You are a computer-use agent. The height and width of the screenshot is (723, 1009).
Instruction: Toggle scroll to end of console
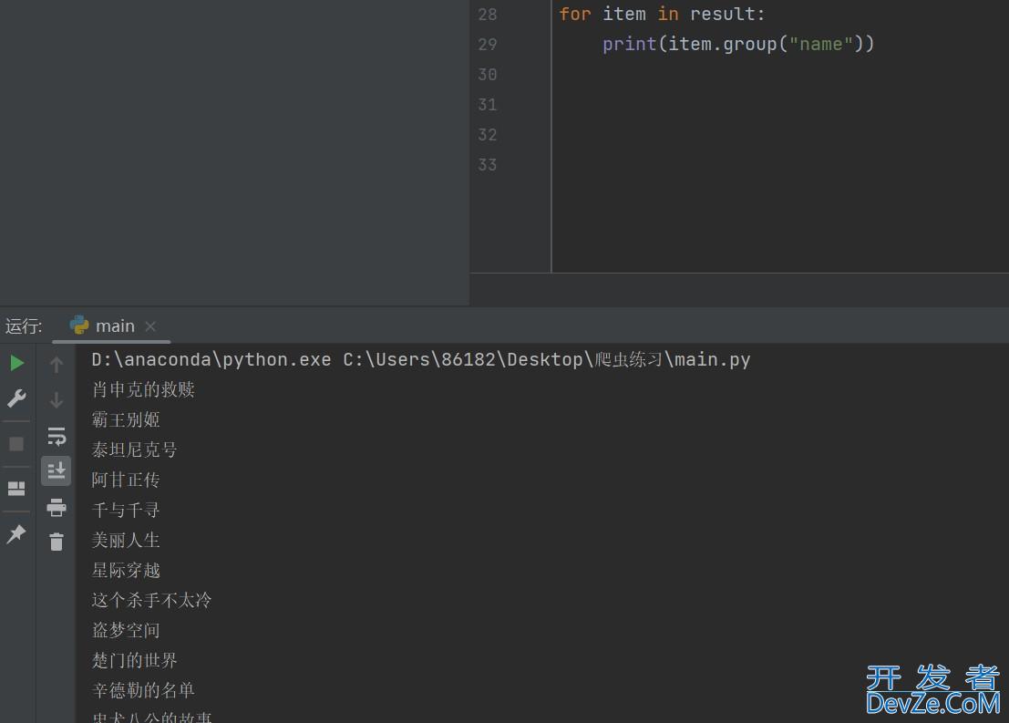57,470
